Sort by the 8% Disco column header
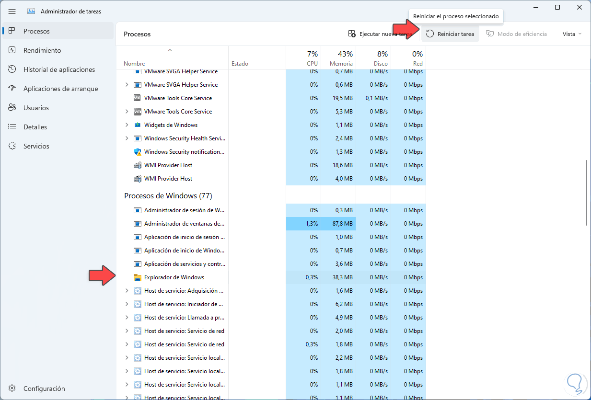591x400 pixels. pos(373,57)
